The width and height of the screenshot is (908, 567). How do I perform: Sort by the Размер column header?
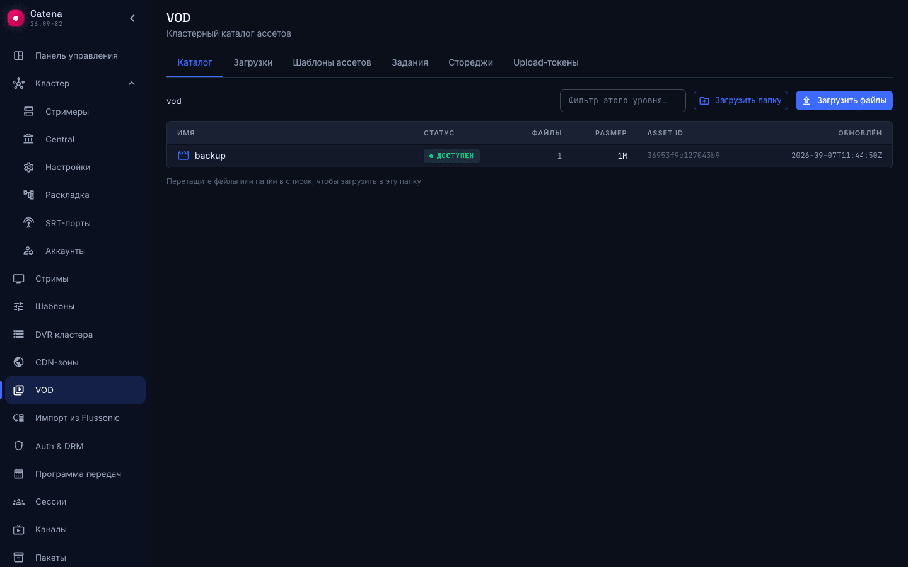pyautogui.click(x=610, y=133)
